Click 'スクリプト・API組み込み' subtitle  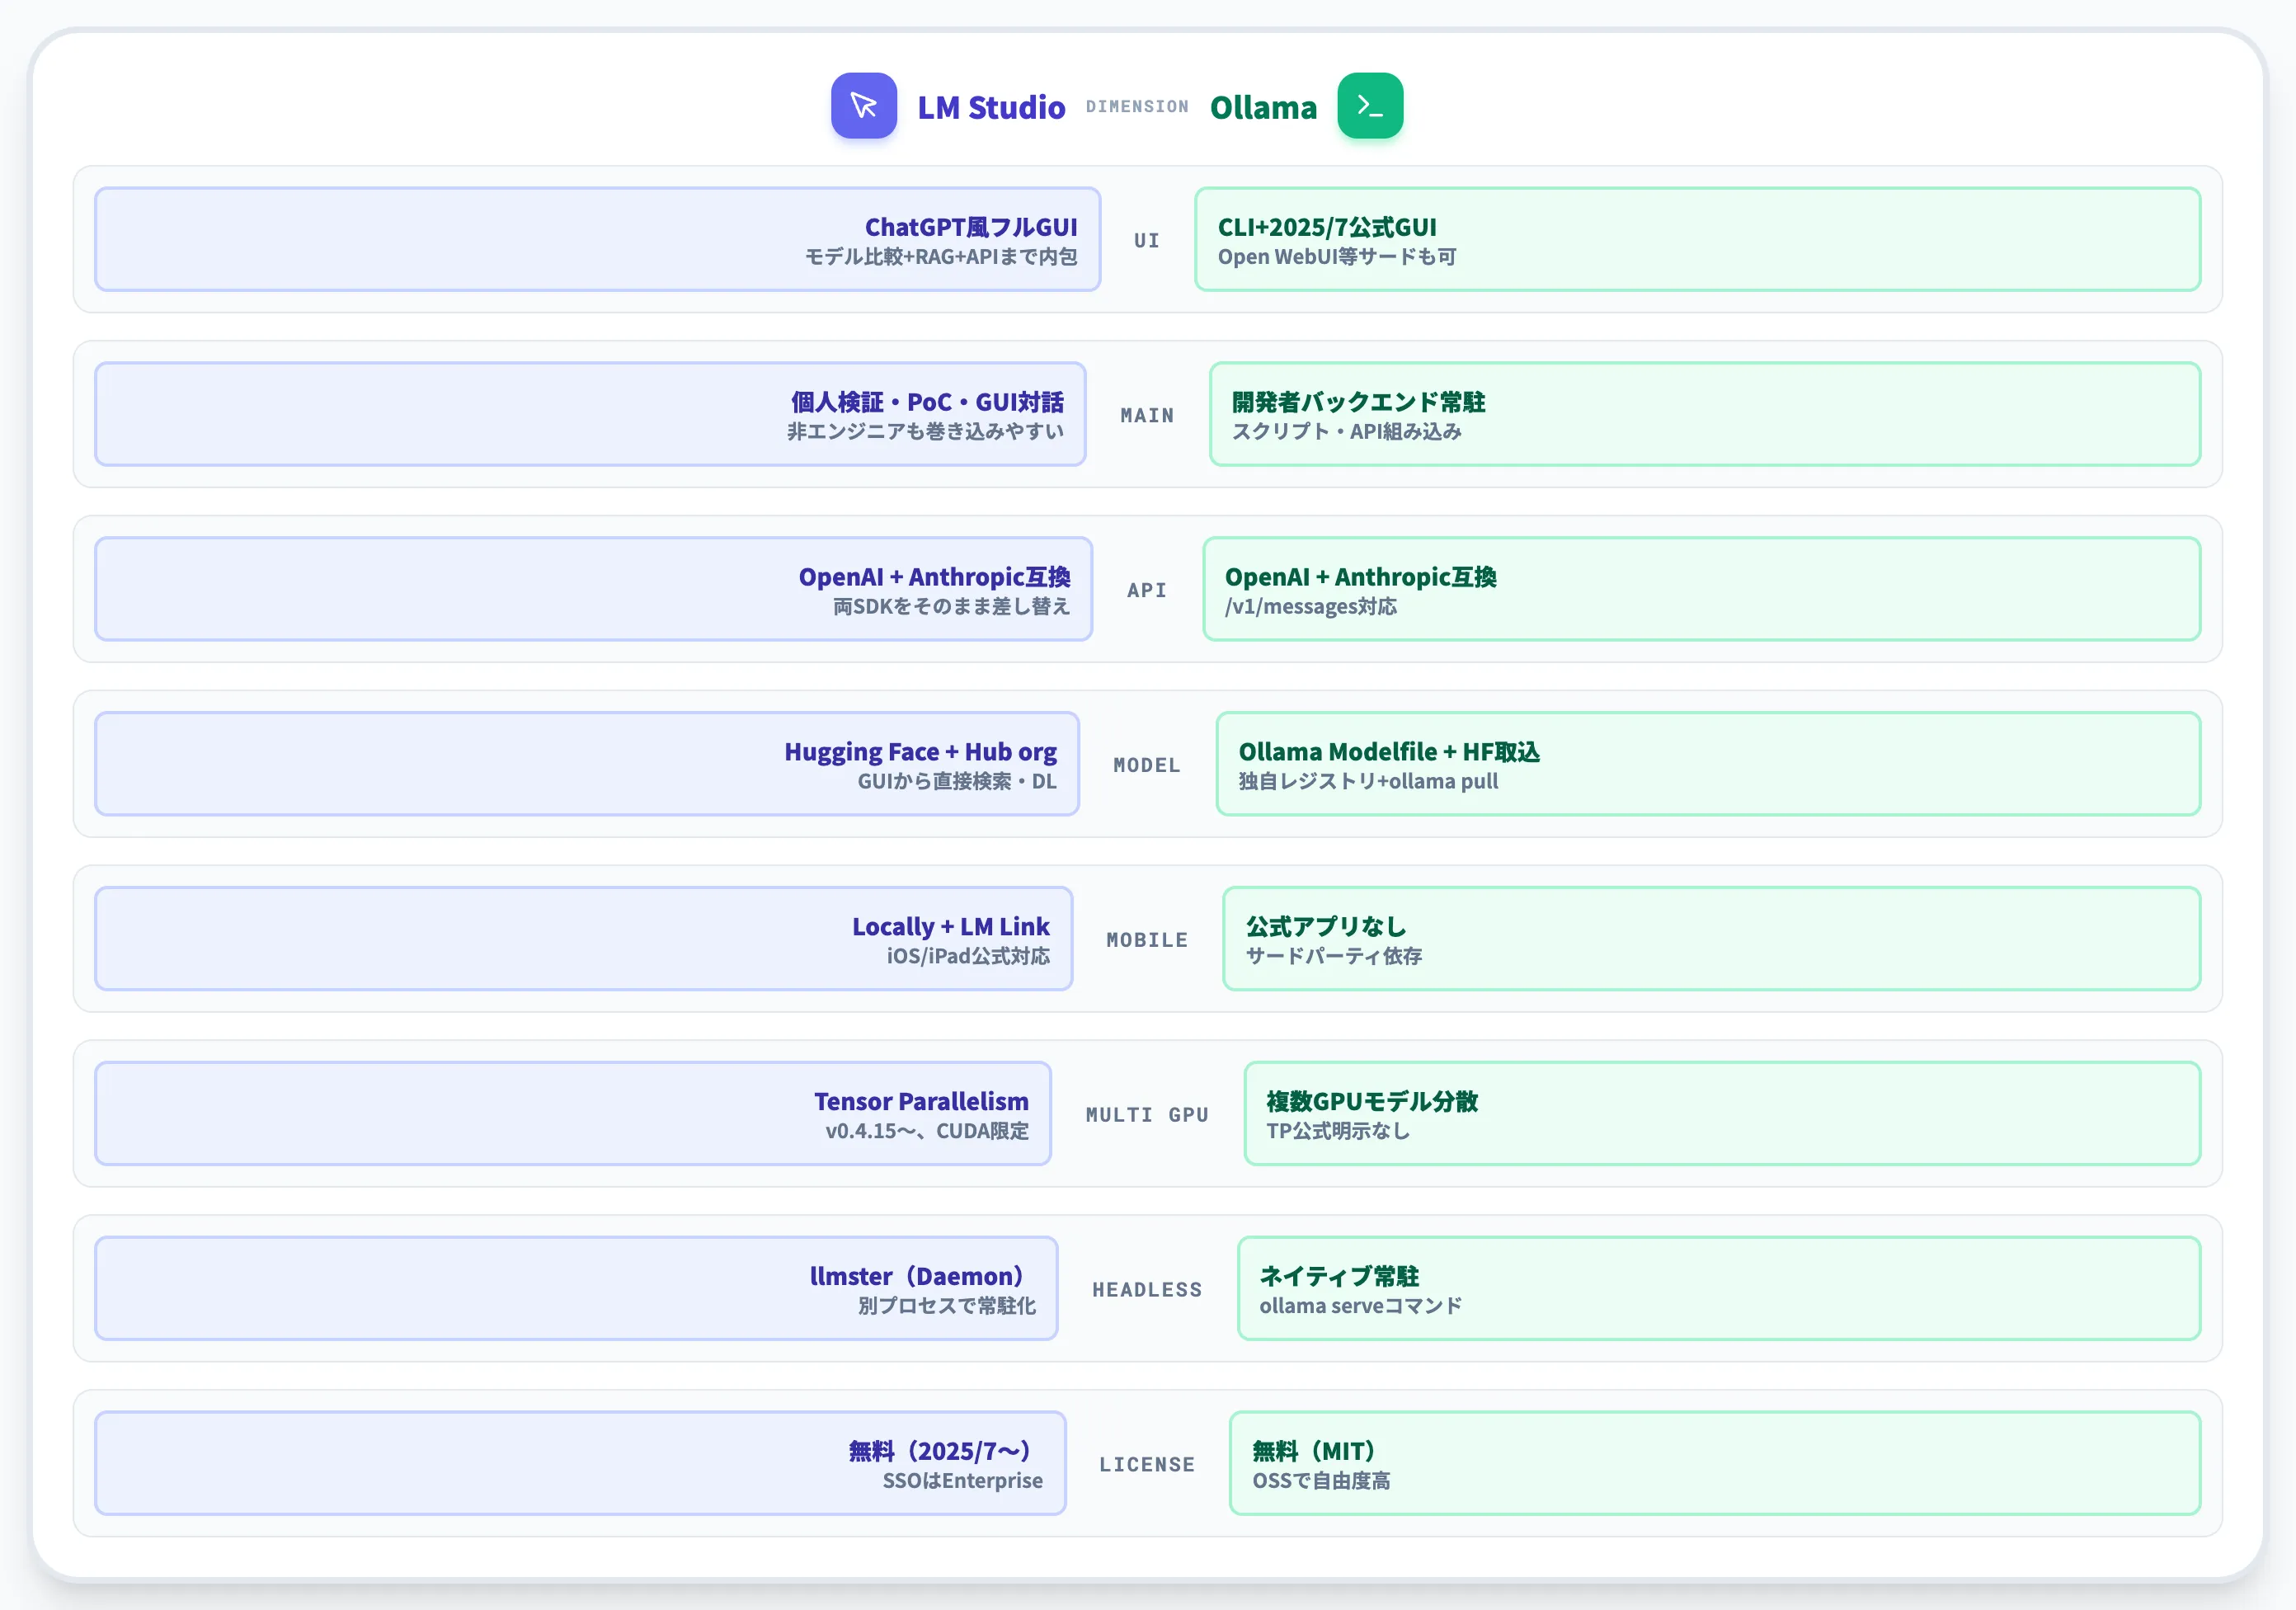click(1347, 432)
